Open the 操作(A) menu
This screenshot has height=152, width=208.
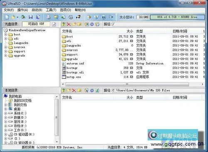coord(22,10)
